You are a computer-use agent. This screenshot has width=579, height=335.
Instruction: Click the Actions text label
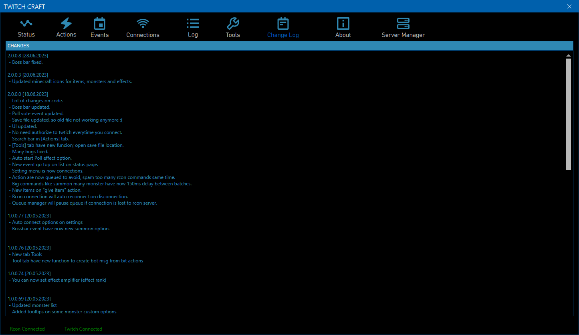pos(66,35)
